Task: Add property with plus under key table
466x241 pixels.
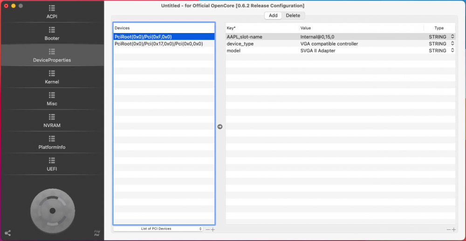Action: pyautogui.click(x=453, y=229)
